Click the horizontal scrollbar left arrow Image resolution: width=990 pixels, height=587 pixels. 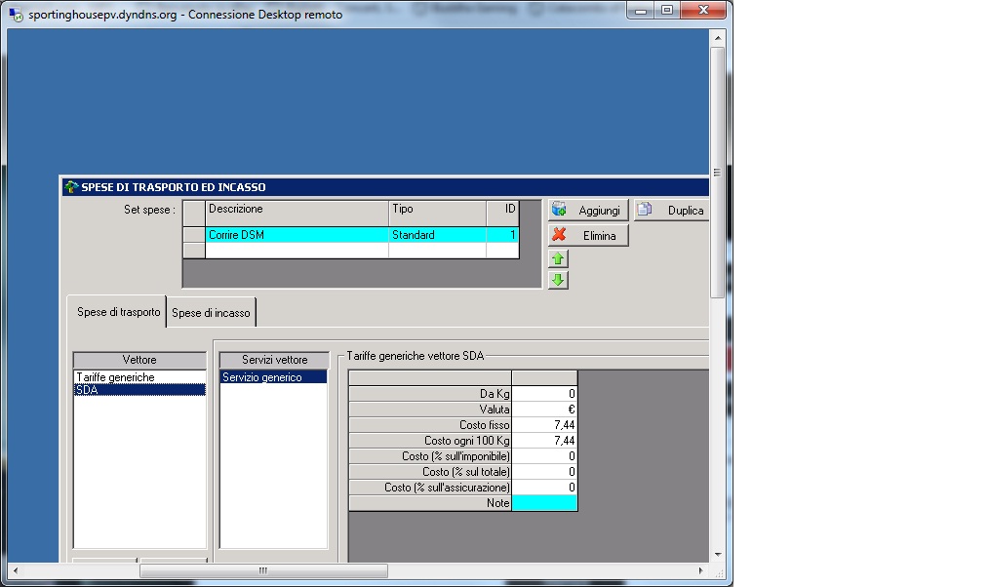pyautogui.click(x=16, y=570)
